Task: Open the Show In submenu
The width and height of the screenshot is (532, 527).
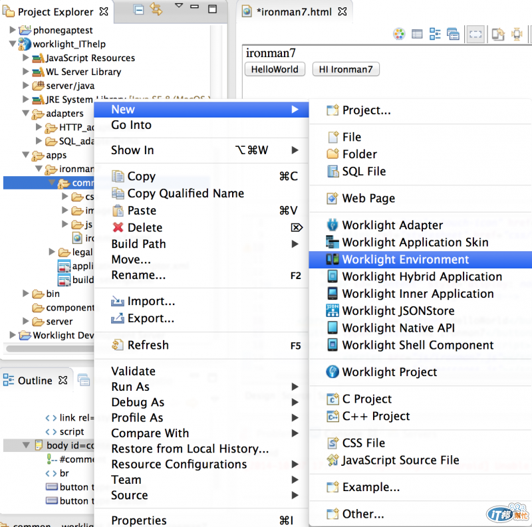Action: (201, 150)
